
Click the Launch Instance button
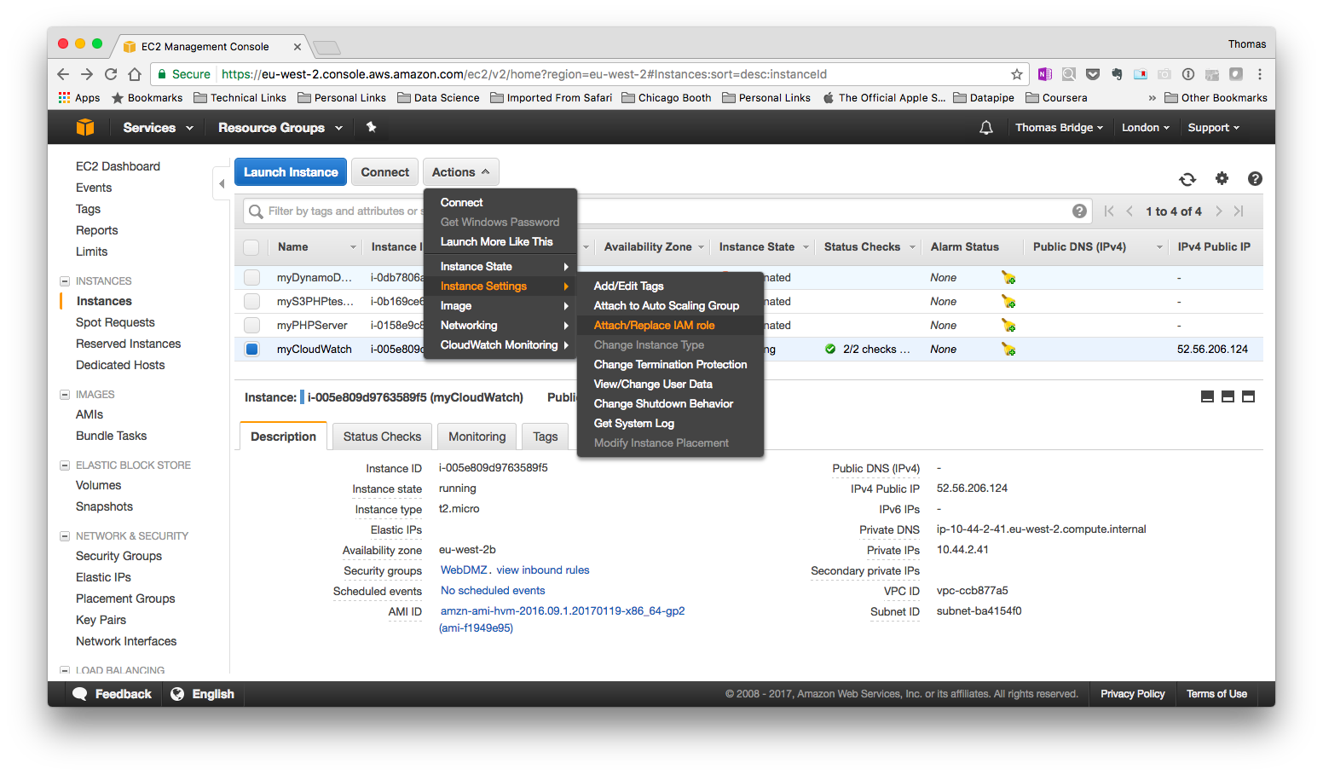[291, 172]
